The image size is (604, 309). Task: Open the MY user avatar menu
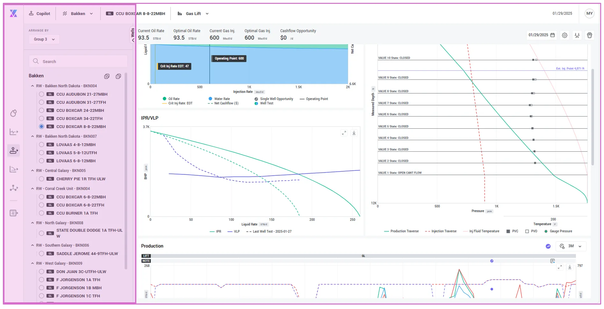[589, 13]
